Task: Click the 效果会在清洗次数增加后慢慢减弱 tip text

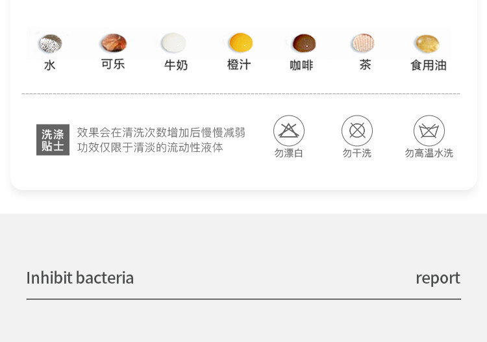Action: pos(161,132)
